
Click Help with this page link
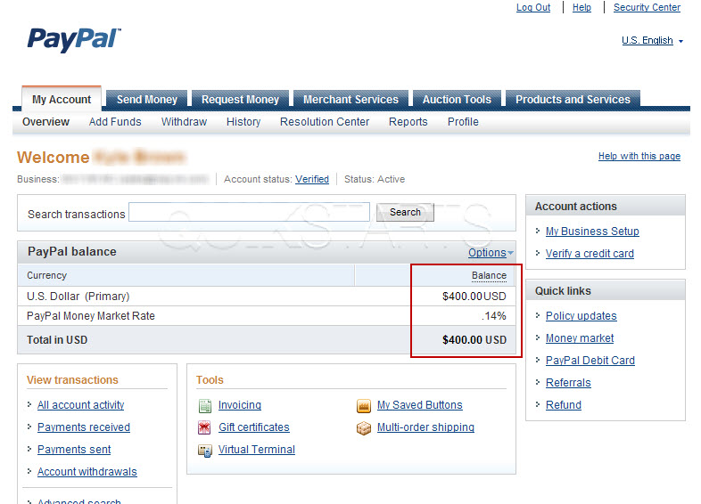[x=639, y=156]
